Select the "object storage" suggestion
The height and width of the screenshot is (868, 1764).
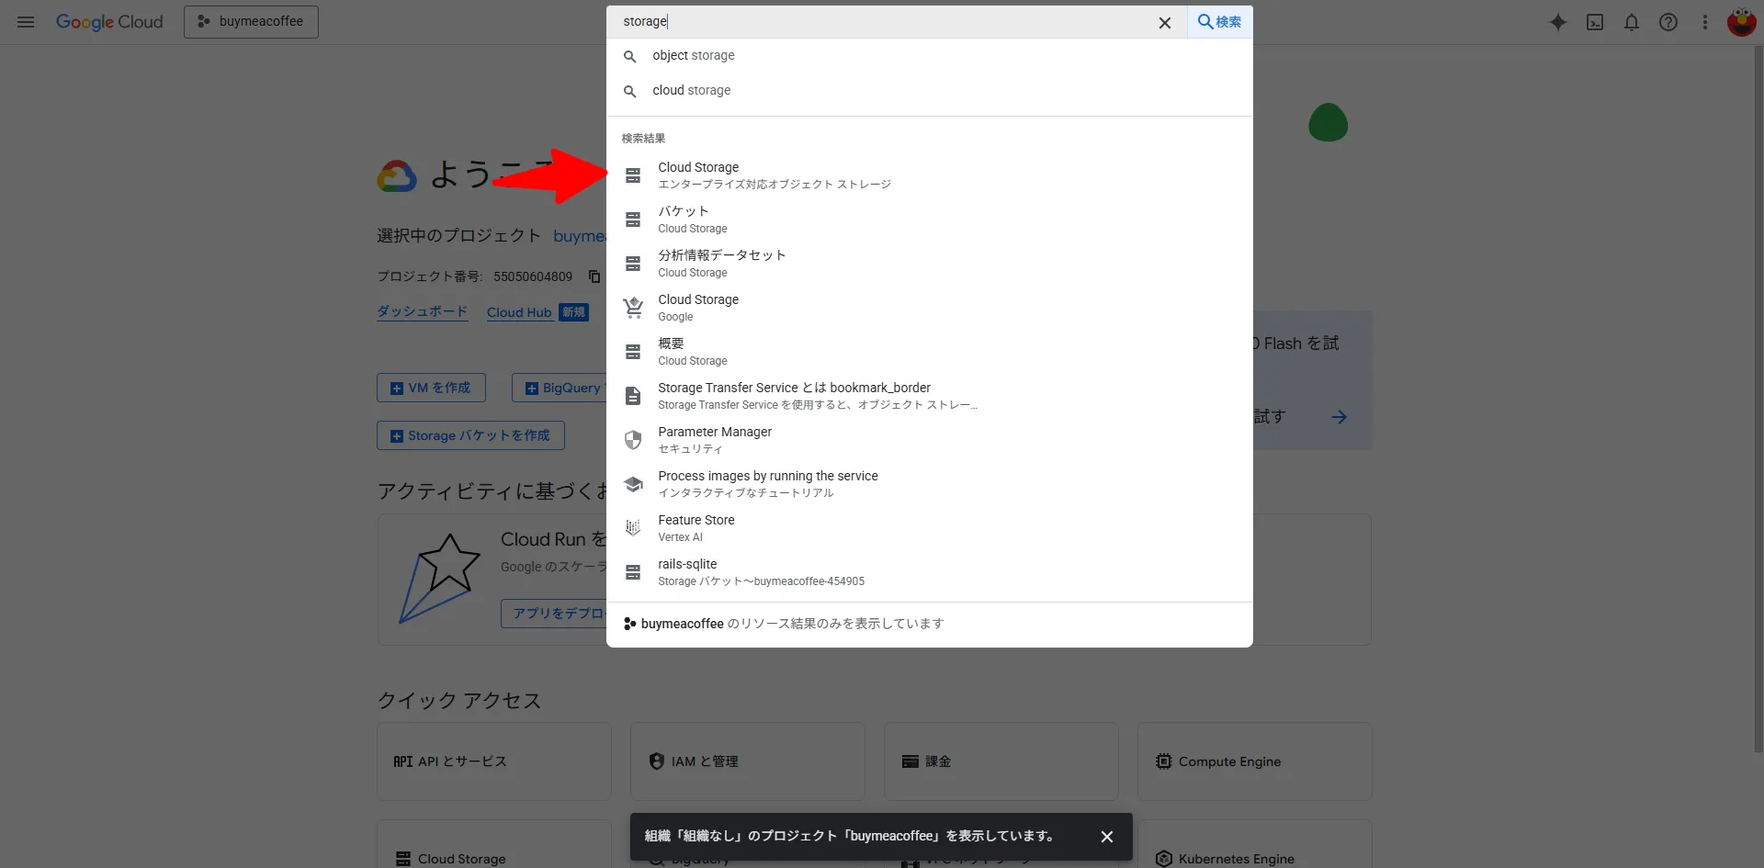(x=695, y=55)
